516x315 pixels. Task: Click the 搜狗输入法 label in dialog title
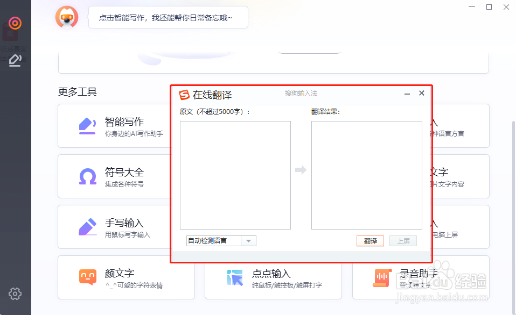(301, 94)
